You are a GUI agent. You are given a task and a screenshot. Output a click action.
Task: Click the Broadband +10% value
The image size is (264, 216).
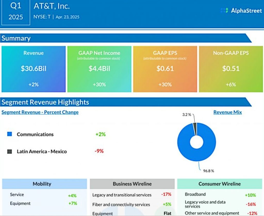[x=250, y=195]
